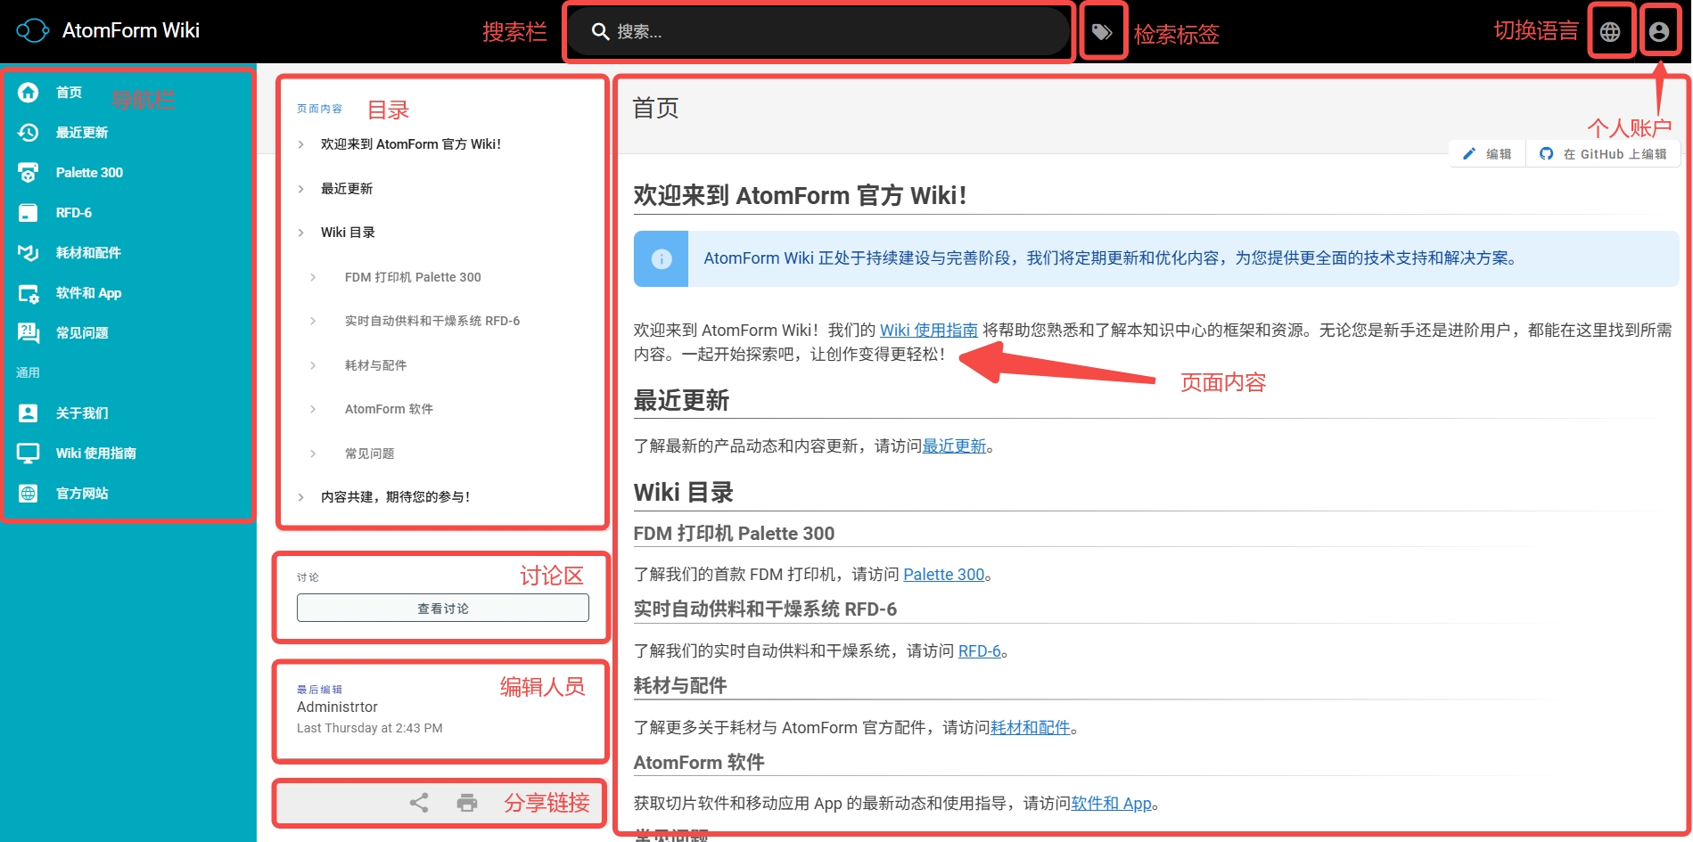This screenshot has width=1693, height=842.
Task: Click the home icon beside 首页 in sidebar
Action: pyautogui.click(x=29, y=92)
